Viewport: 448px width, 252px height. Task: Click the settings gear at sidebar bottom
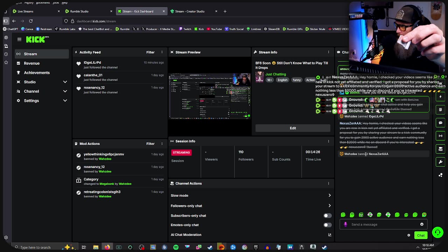pos(6,238)
